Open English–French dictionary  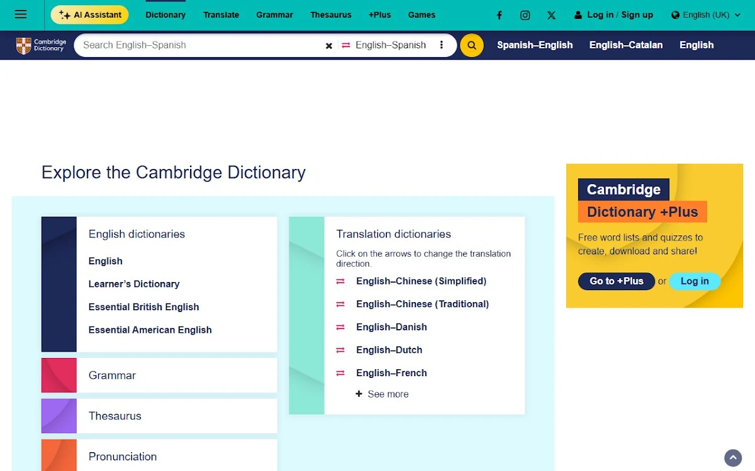[391, 373]
